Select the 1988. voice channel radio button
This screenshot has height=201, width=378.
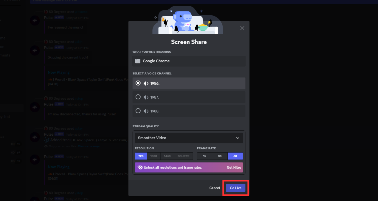pyautogui.click(x=138, y=111)
